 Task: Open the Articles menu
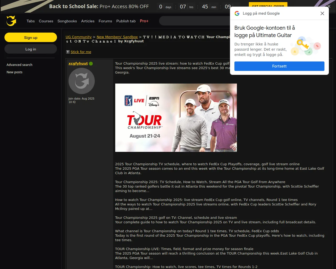point(88,21)
